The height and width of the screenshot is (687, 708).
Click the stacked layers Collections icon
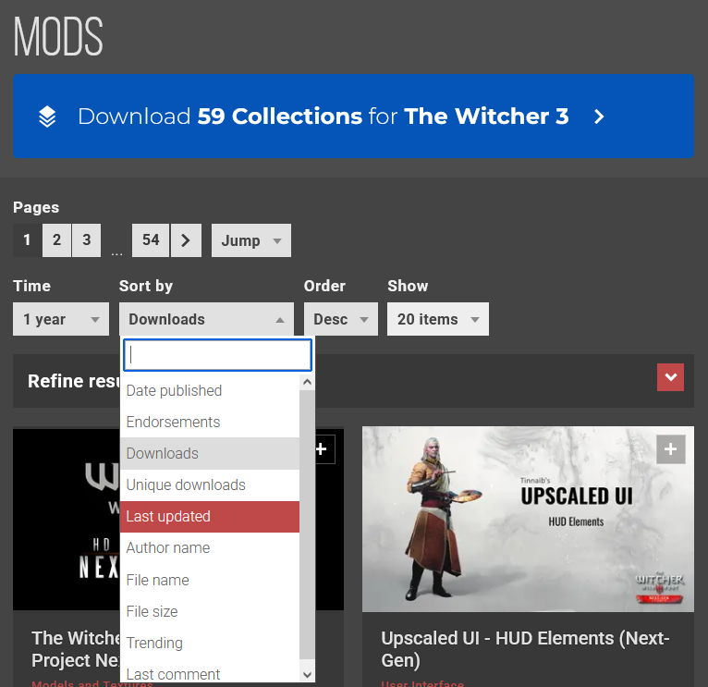coord(47,117)
